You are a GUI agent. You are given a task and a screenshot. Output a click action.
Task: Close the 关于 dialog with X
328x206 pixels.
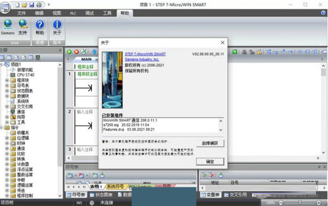[x=222, y=43]
